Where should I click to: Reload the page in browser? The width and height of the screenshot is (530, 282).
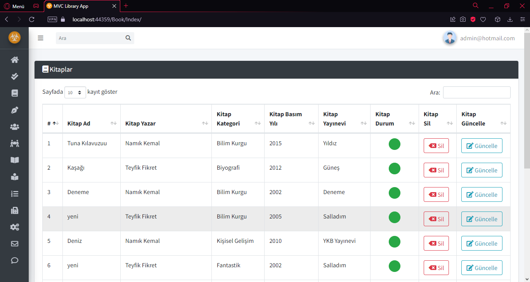click(x=32, y=19)
